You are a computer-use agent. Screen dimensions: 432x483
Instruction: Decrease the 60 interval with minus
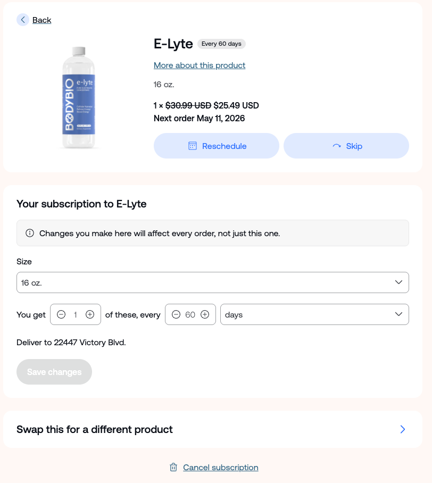coord(176,314)
